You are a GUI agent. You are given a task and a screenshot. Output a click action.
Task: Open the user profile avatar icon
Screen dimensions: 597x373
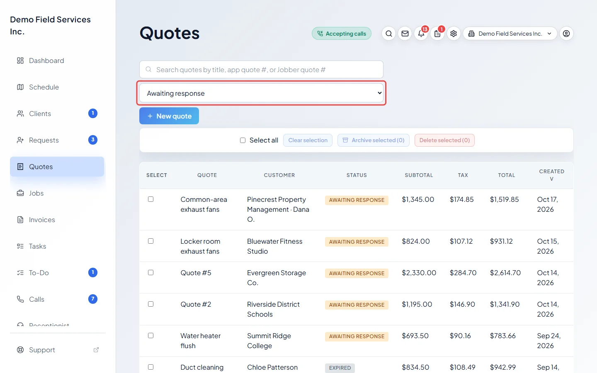pyautogui.click(x=566, y=34)
